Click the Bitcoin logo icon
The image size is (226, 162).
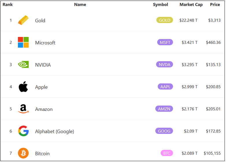[23, 153]
